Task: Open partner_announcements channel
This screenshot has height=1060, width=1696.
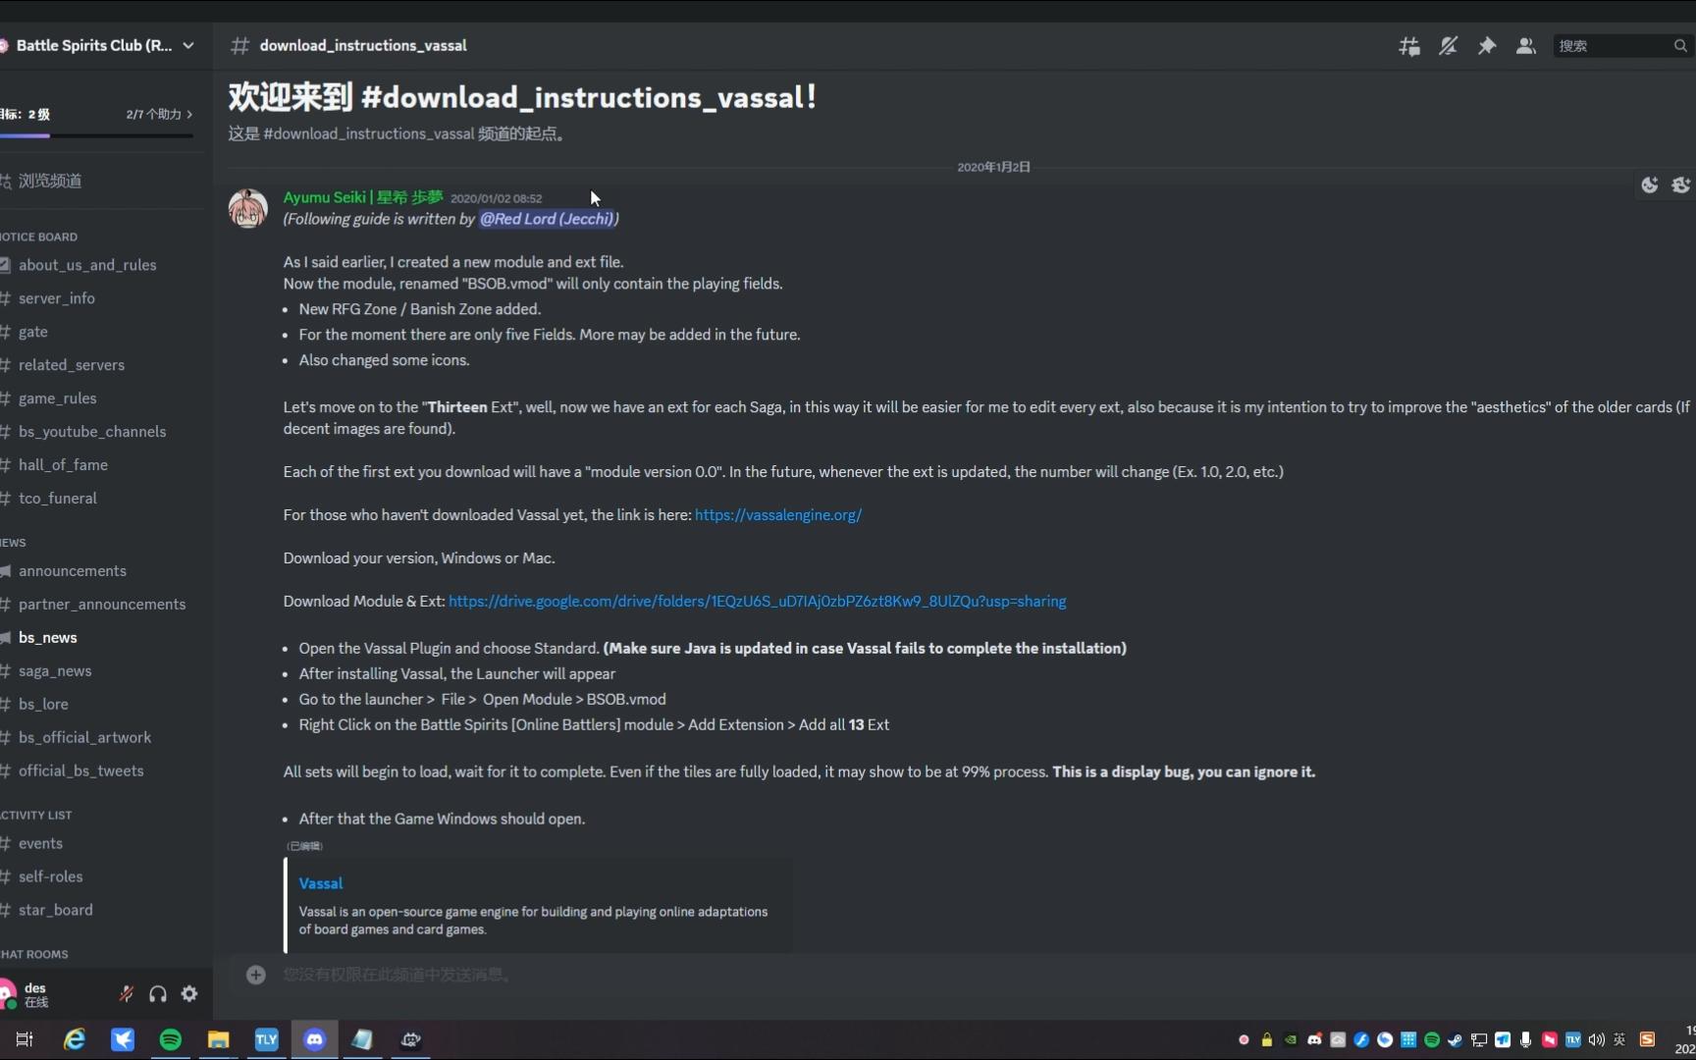Action: 102,605
